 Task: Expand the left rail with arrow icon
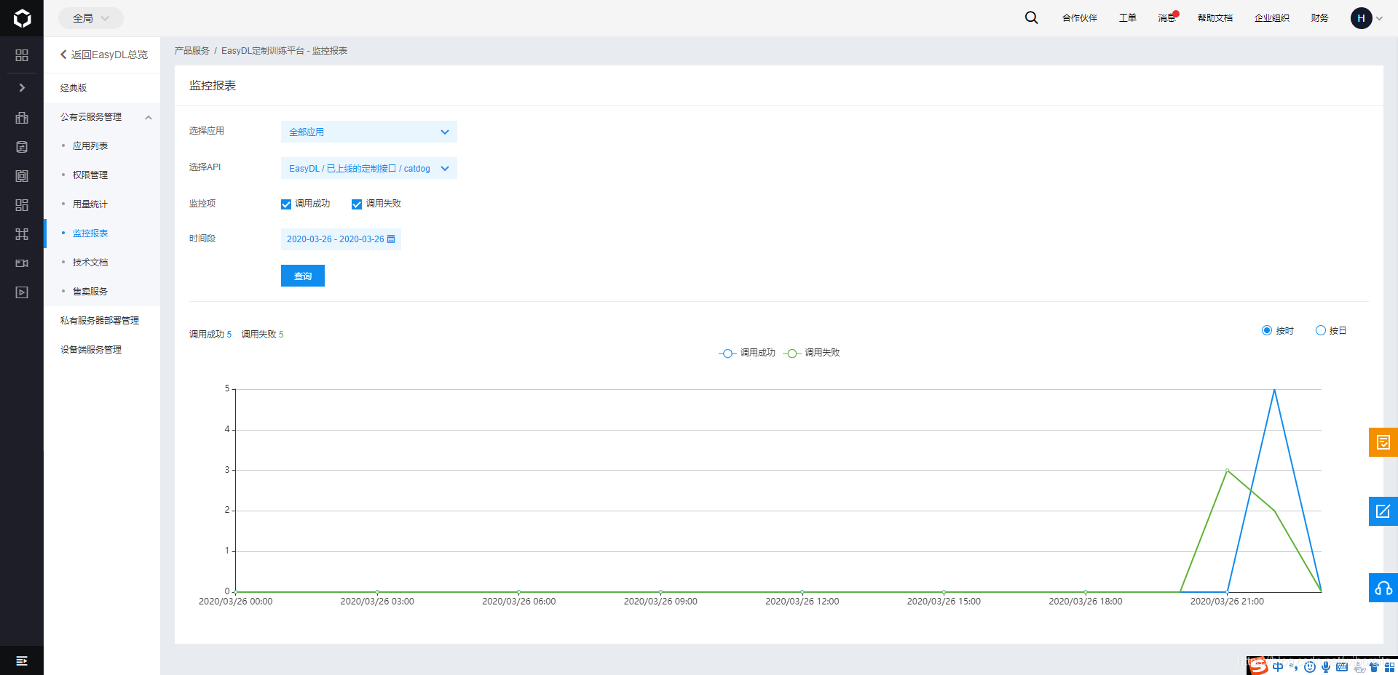[22, 87]
